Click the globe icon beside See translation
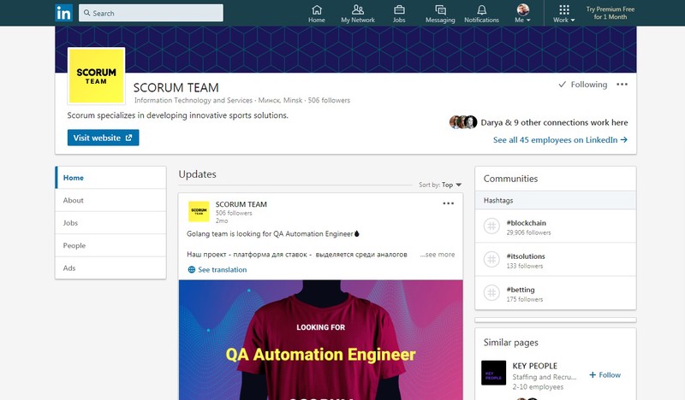Image resolution: width=685 pixels, height=400 pixels. tap(191, 269)
